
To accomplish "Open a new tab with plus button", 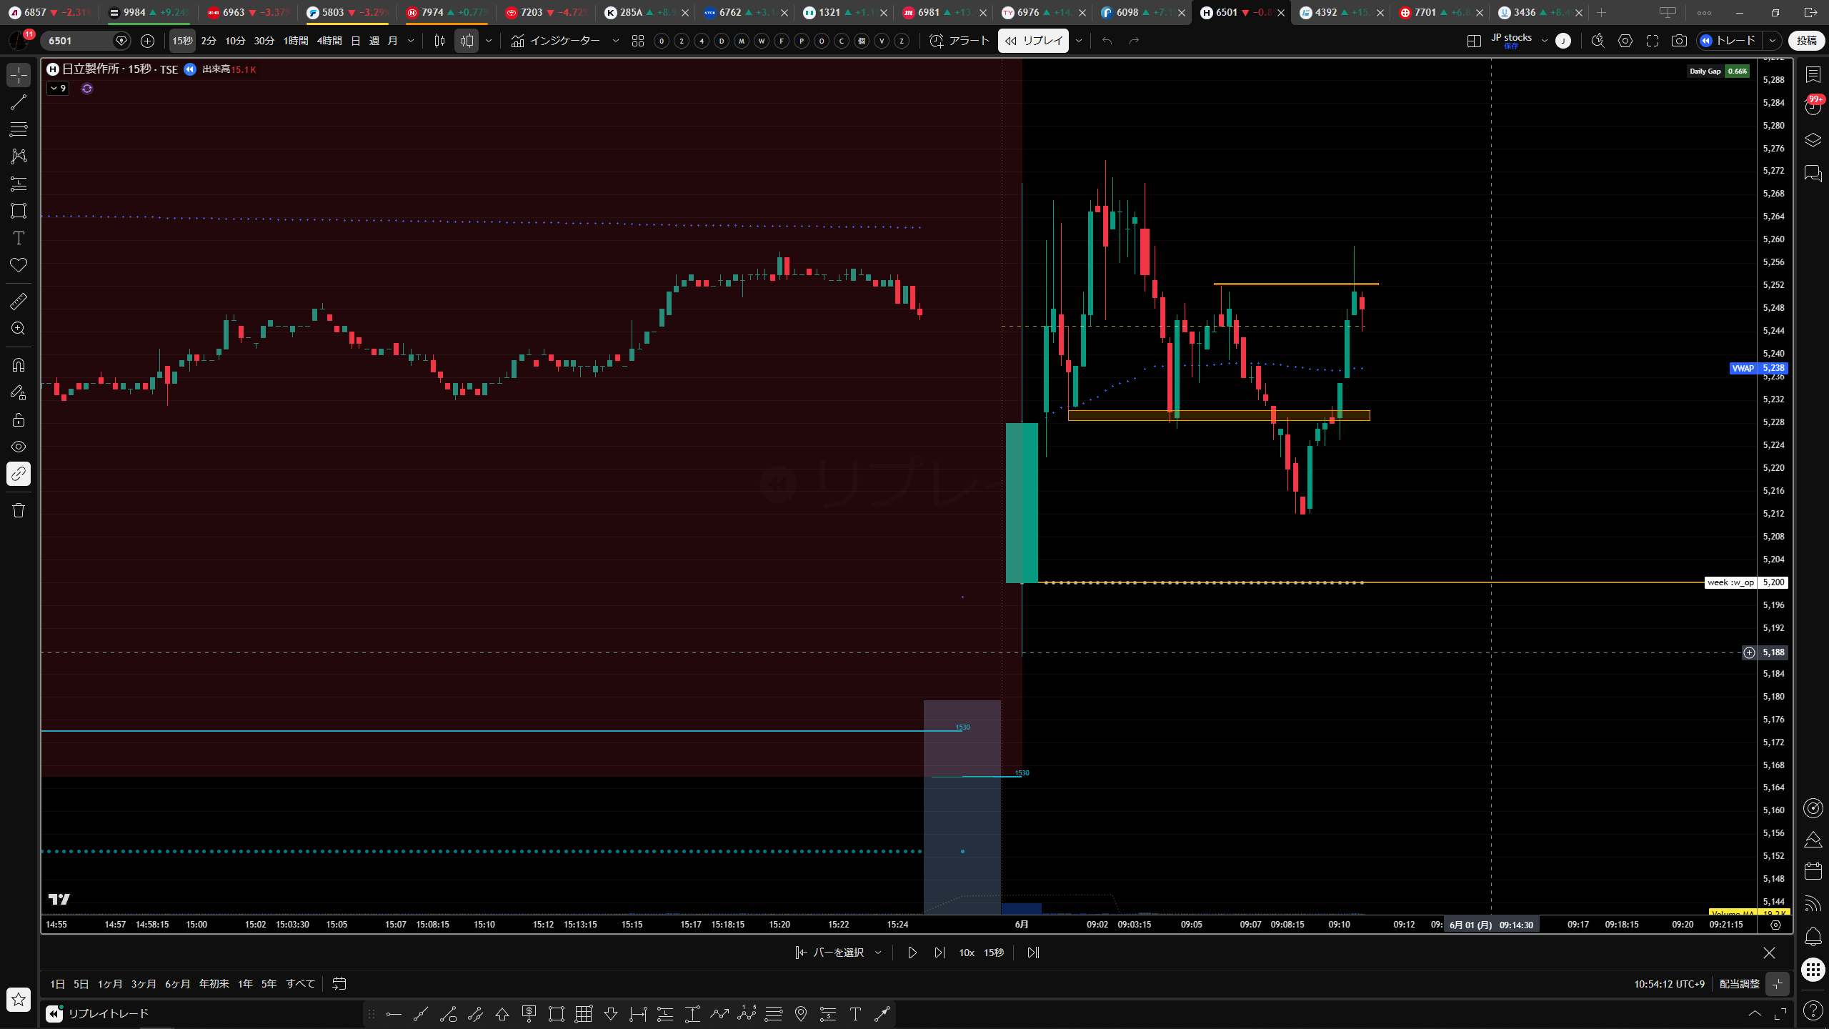I will click(1601, 12).
